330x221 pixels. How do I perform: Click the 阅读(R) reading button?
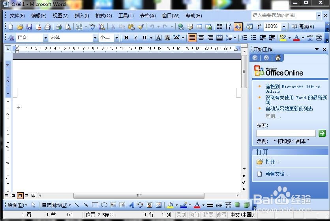click(x=303, y=27)
